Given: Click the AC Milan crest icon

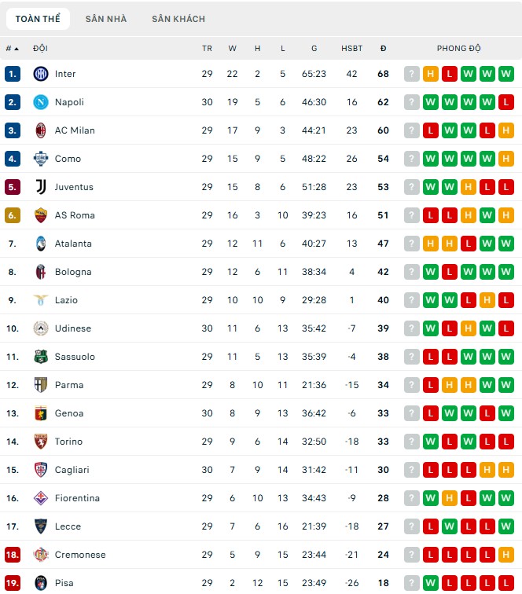Looking at the screenshot, I should point(41,130).
